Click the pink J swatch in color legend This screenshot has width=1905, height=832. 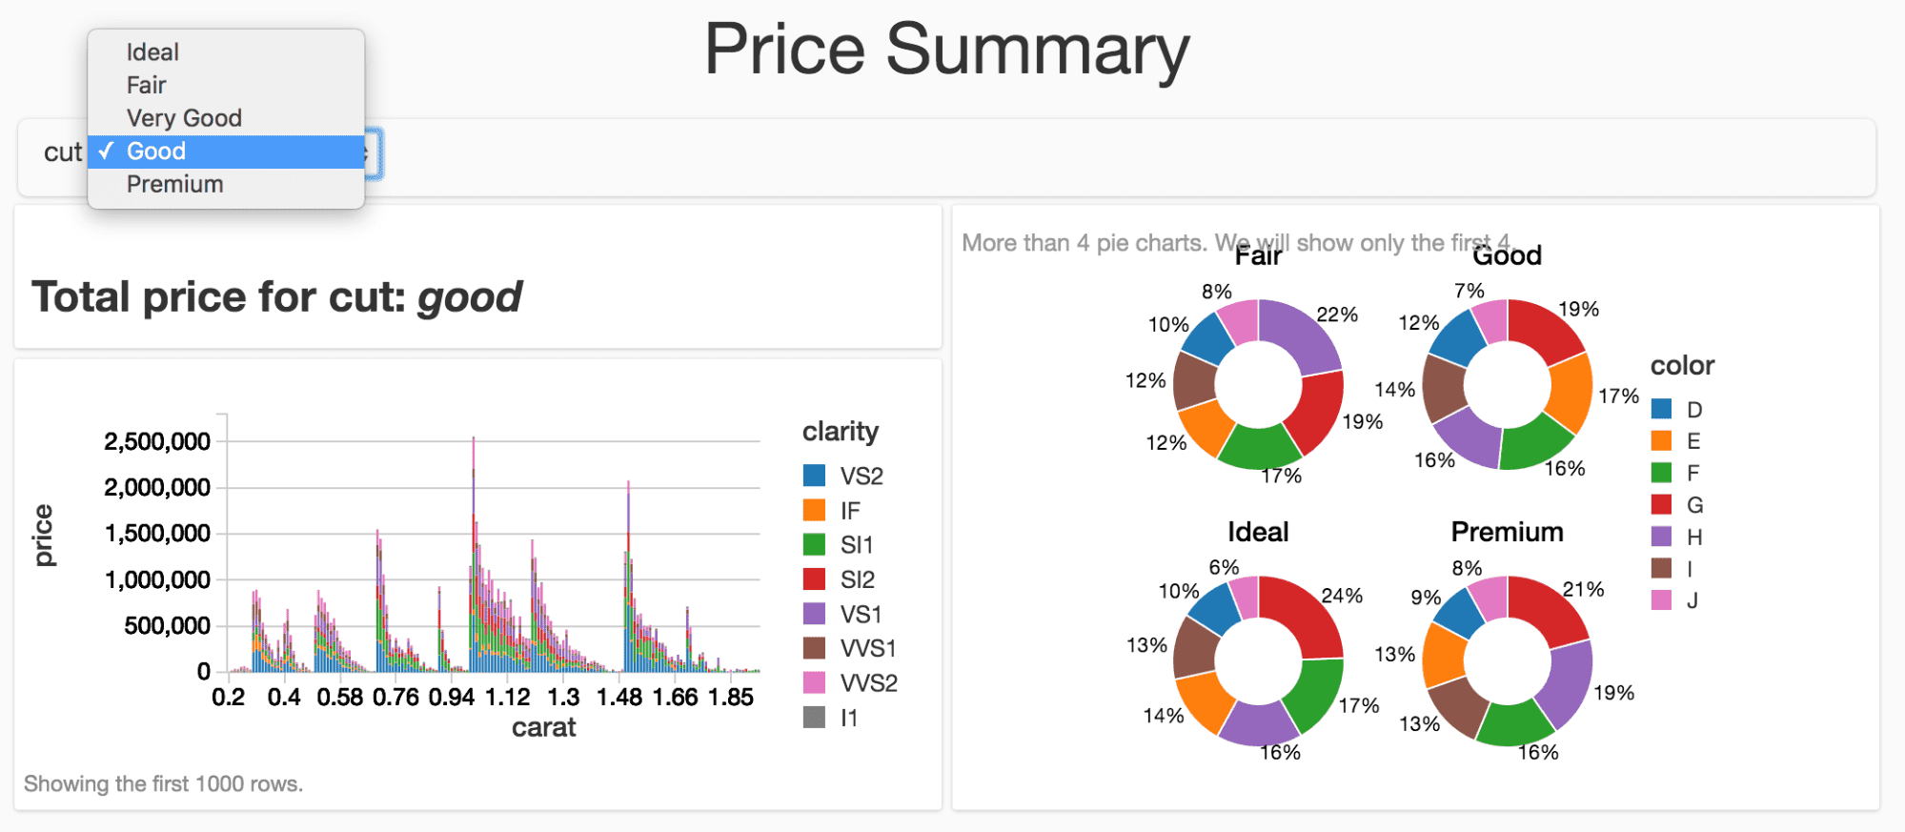[x=1663, y=600]
